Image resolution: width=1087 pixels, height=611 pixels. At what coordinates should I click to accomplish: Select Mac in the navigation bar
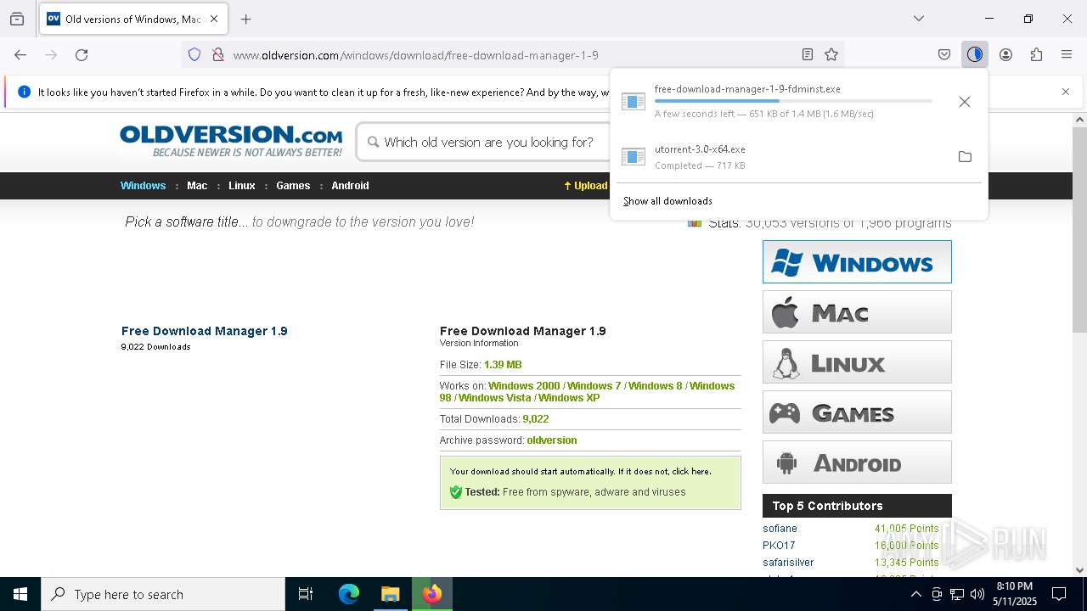(197, 186)
